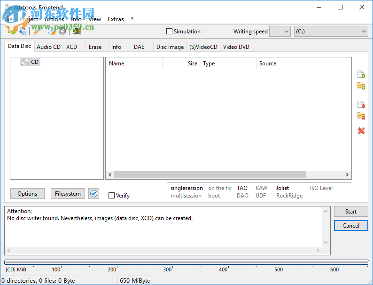Switch to the Video DVD tab
The image size is (373, 285).
(236, 47)
